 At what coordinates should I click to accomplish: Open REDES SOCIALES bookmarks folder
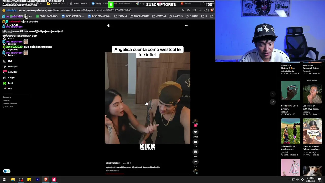coord(140,16)
